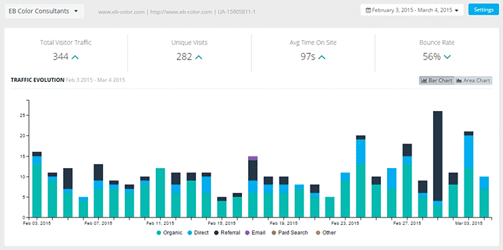Open the date range picker February 3 - March 4

pyautogui.click(x=412, y=10)
